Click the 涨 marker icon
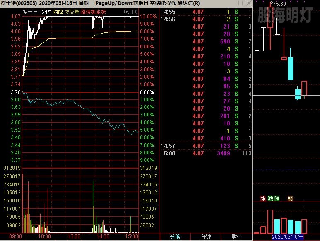The width and height of the screenshot is (320, 241). (263, 198)
